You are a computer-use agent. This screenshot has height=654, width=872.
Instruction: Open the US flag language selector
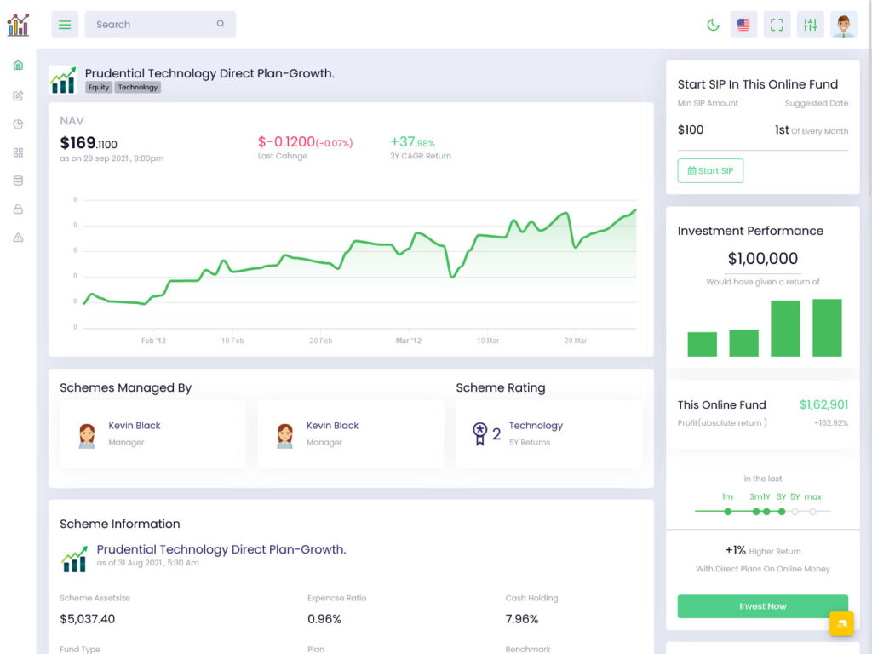(743, 25)
